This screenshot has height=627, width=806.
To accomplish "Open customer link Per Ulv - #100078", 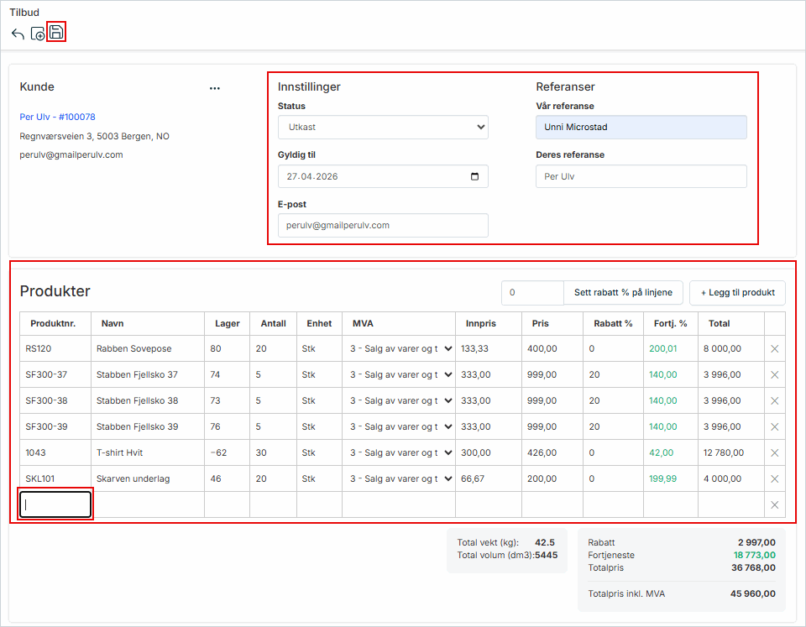I will pyautogui.click(x=57, y=118).
